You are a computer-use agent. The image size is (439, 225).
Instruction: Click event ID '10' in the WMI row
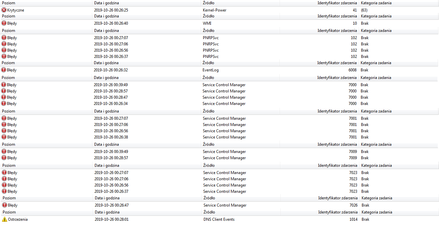pyautogui.click(x=355, y=23)
